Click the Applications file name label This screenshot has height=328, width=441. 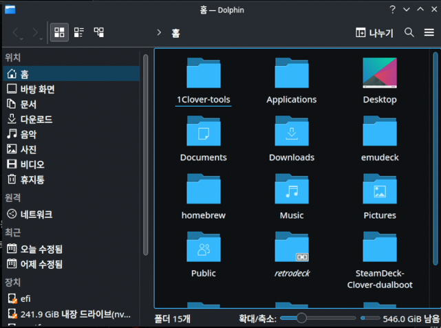[292, 100]
